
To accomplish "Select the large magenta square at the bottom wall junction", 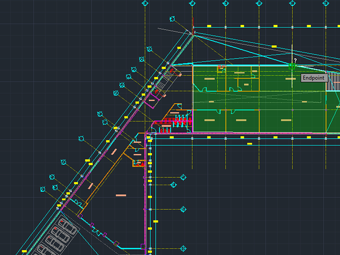I will pyautogui.click(x=143, y=246).
